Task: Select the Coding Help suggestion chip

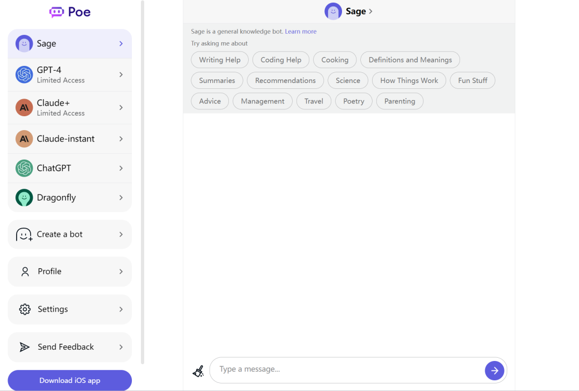Action: (x=281, y=60)
